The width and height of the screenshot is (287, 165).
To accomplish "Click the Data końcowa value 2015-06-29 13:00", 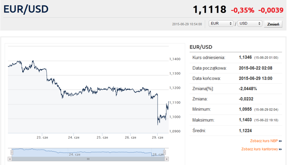I will 255,78.
